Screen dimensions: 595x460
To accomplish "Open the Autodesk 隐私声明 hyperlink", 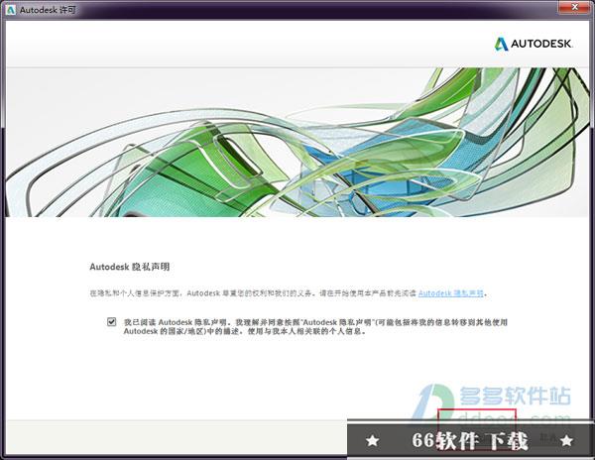I will click(451, 293).
